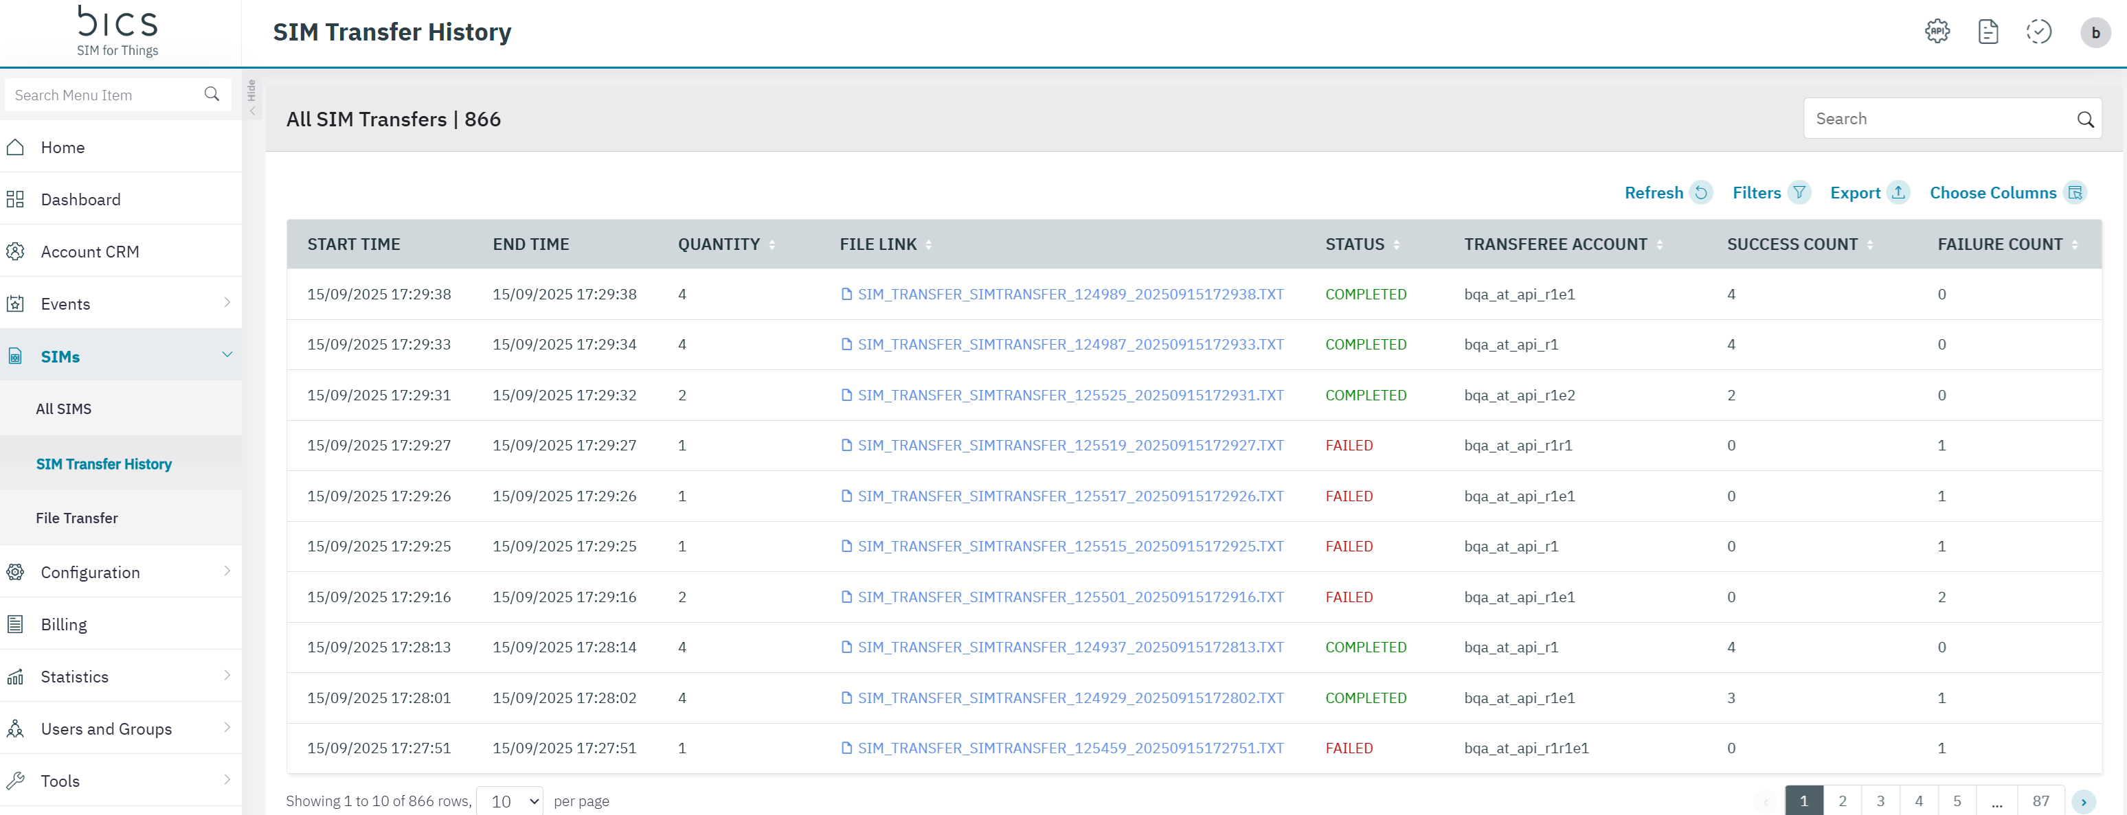The width and height of the screenshot is (2127, 815).
Task: Sort by the Quantity column arrows
Action: (x=772, y=245)
